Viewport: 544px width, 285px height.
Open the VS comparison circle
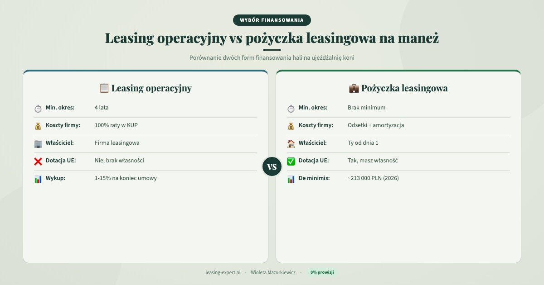click(272, 166)
